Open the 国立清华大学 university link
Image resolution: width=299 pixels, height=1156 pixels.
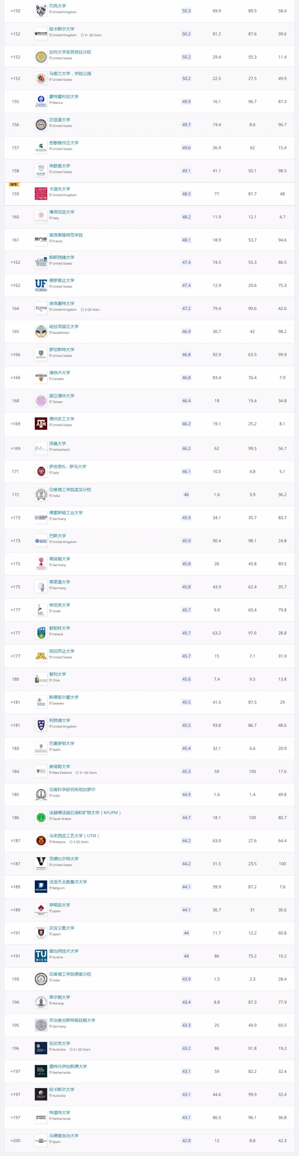point(62,396)
